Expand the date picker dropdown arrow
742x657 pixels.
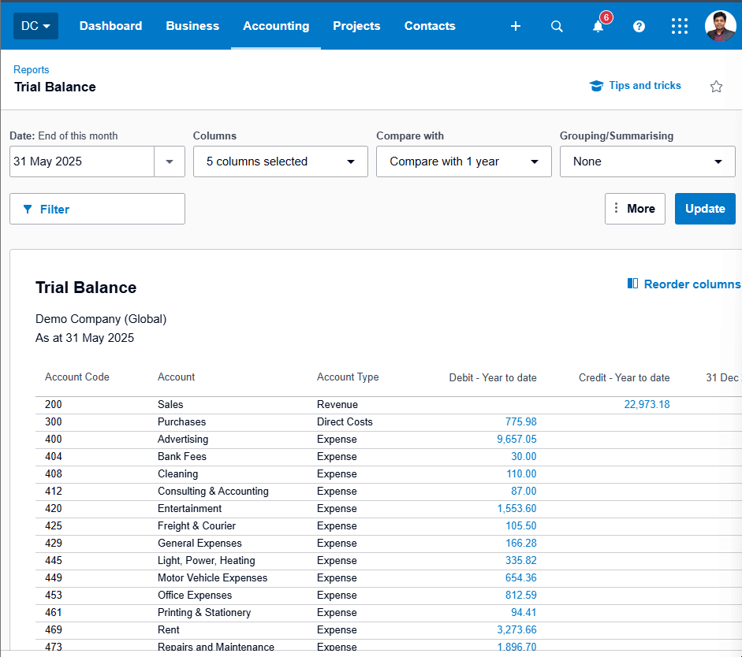pyautogui.click(x=169, y=161)
